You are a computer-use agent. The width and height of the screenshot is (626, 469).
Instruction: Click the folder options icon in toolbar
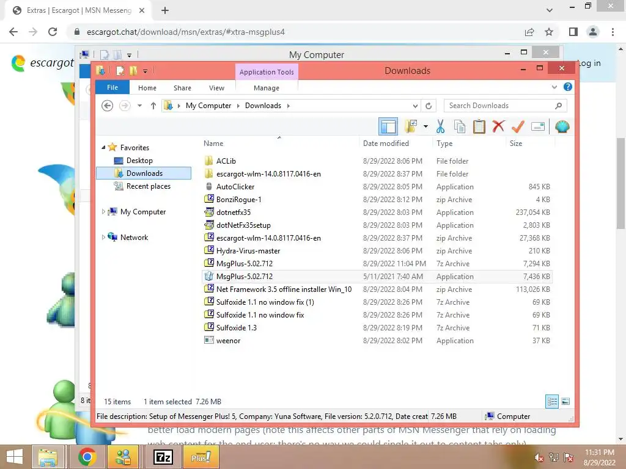point(411,127)
